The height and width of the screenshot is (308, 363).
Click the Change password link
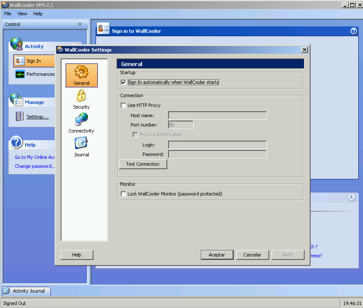(35, 166)
